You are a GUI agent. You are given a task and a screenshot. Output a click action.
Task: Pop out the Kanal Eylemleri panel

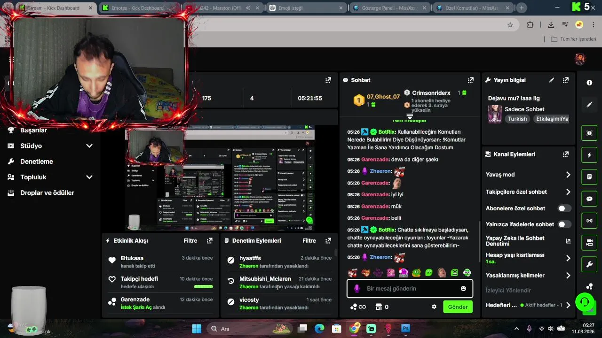pyautogui.click(x=566, y=154)
